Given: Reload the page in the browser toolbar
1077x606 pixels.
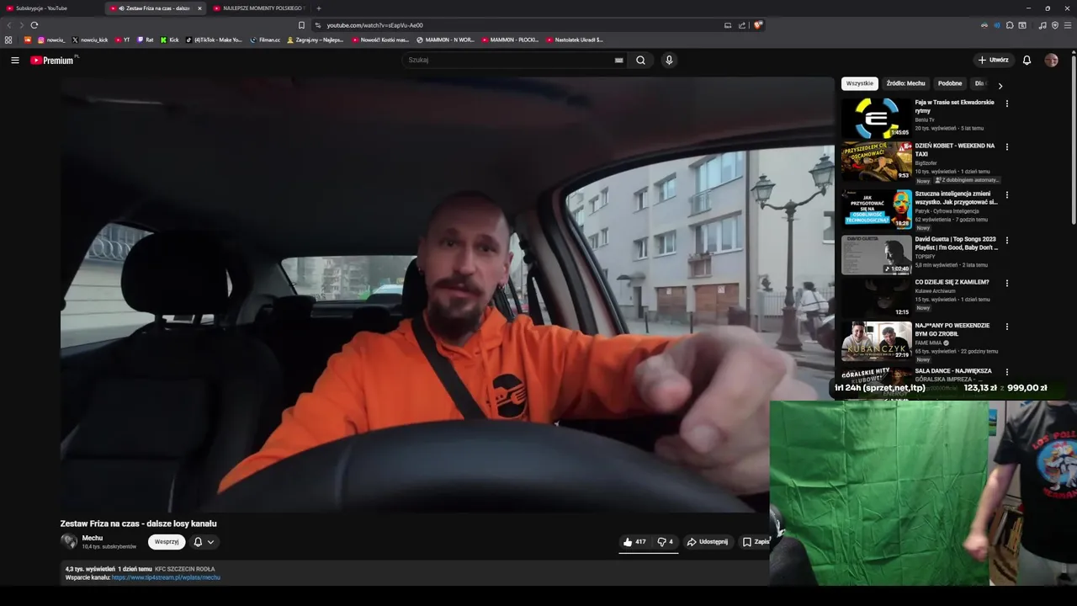Looking at the screenshot, I should tap(34, 25).
